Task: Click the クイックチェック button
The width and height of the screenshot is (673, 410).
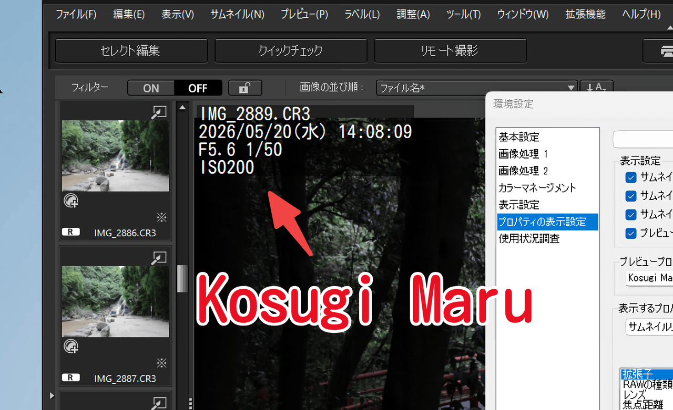Action: (291, 51)
